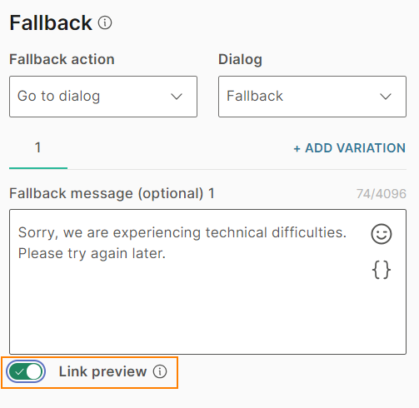This screenshot has height=408, width=419.
Task: Click the 74/4096 character counter
Action: pos(382,194)
